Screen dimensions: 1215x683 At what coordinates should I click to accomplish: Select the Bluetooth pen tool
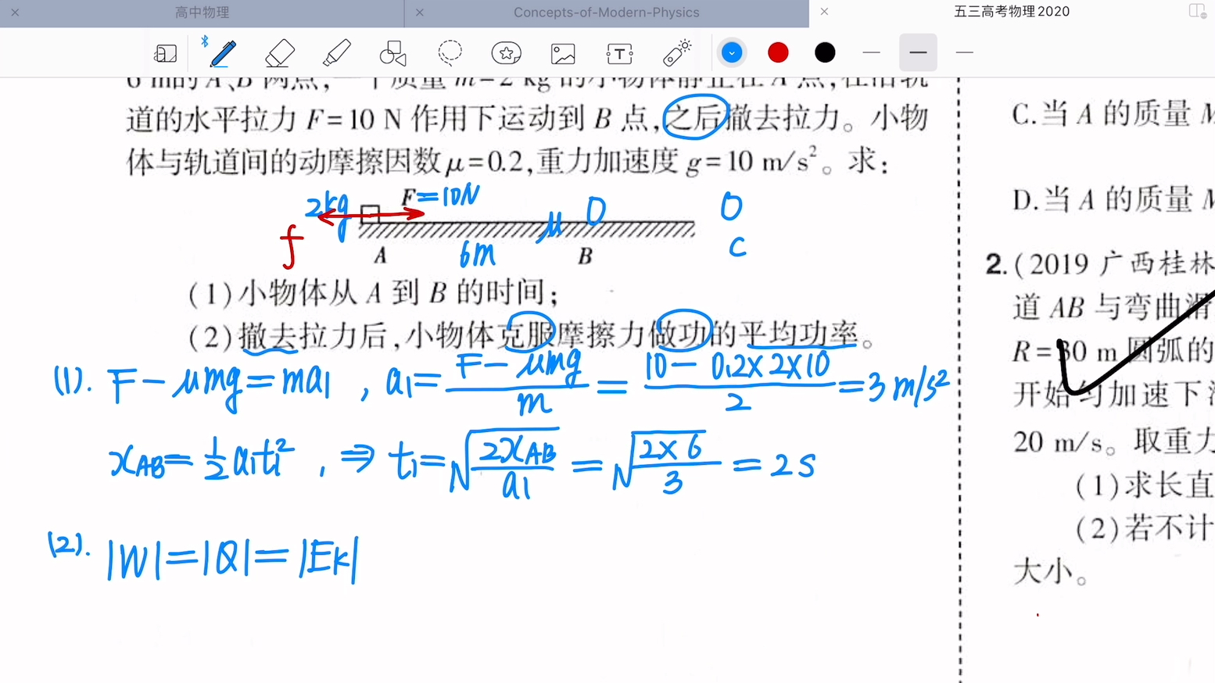223,52
